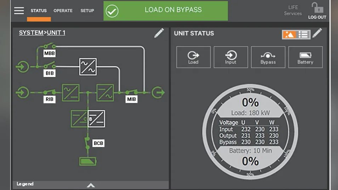Click the Bypass W value 233
Screen dimensions: 338x190
tap(274, 142)
